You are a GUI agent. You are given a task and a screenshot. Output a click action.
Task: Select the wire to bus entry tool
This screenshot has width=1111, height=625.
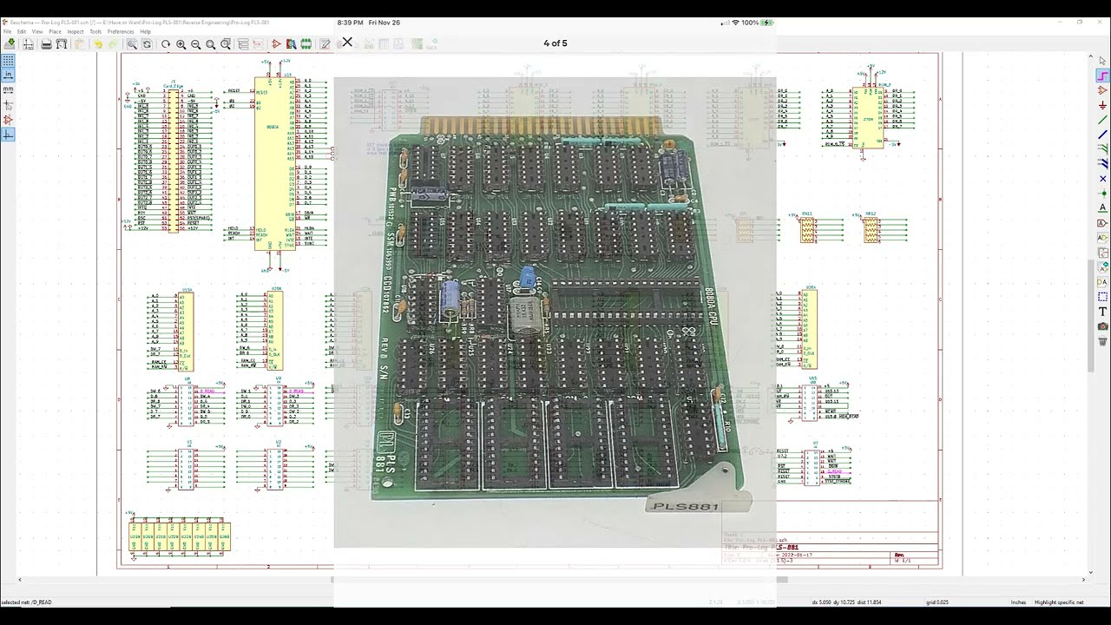click(1102, 149)
